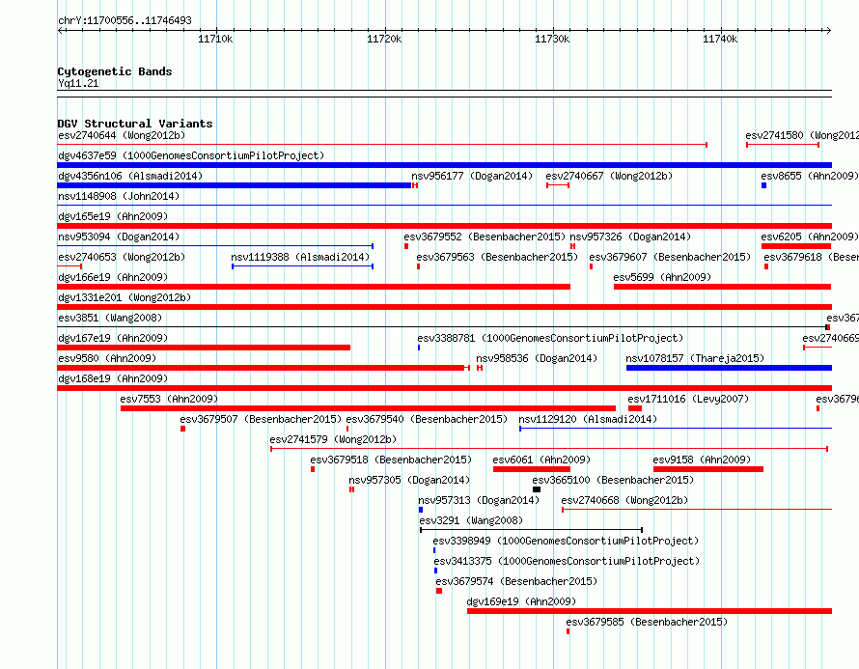The height and width of the screenshot is (669, 859).
Task: Open esv3398949 1000GenomesConsortiumPilotProject variant
Action: (566, 541)
